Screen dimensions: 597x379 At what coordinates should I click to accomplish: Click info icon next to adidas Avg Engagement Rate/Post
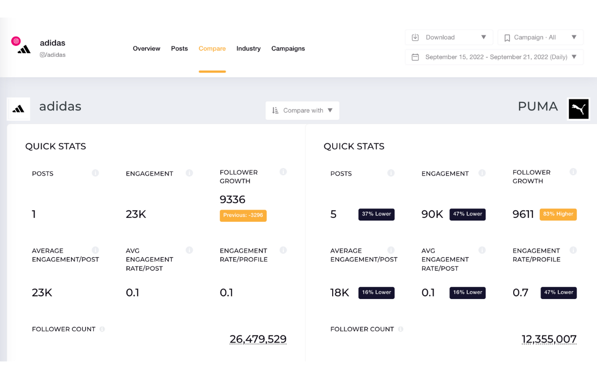click(190, 250)
